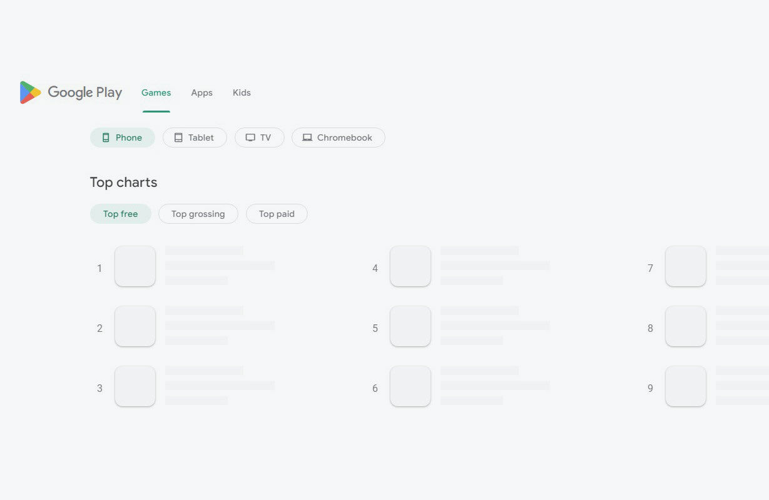Viewport: 769px width, 500px height.
Task: Select the Chromebook device chip
Action: click(x=339, y=137)
